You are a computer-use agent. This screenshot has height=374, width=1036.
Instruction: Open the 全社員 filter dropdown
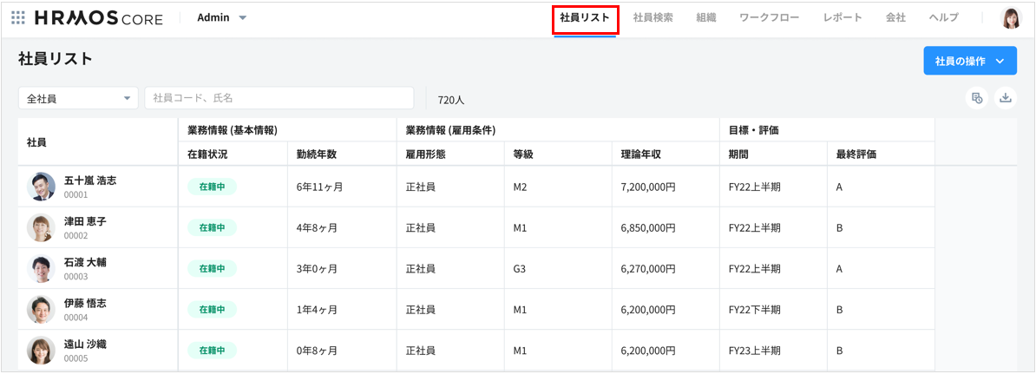78,98
